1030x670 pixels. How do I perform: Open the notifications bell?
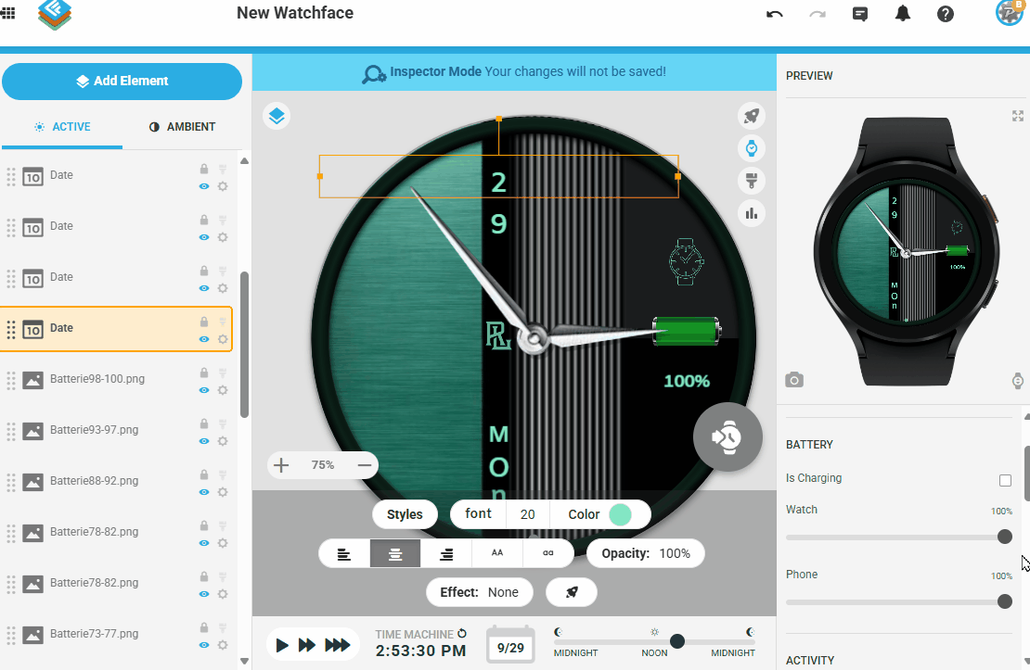point(902,14)
